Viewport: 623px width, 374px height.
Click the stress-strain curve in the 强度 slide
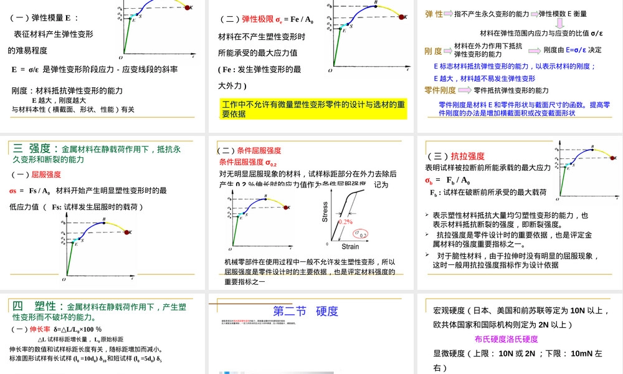click(97, 246)
